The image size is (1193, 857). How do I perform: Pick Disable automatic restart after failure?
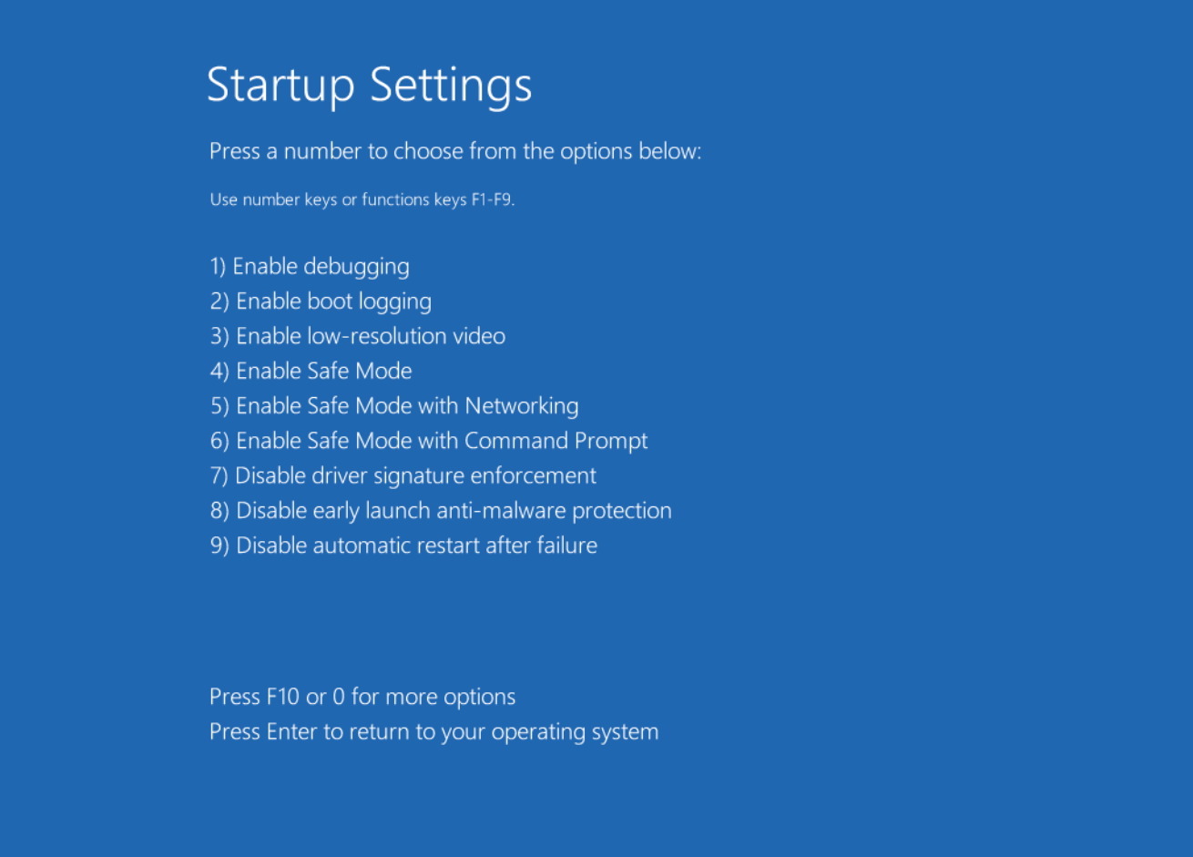click(x=403, y=546)
